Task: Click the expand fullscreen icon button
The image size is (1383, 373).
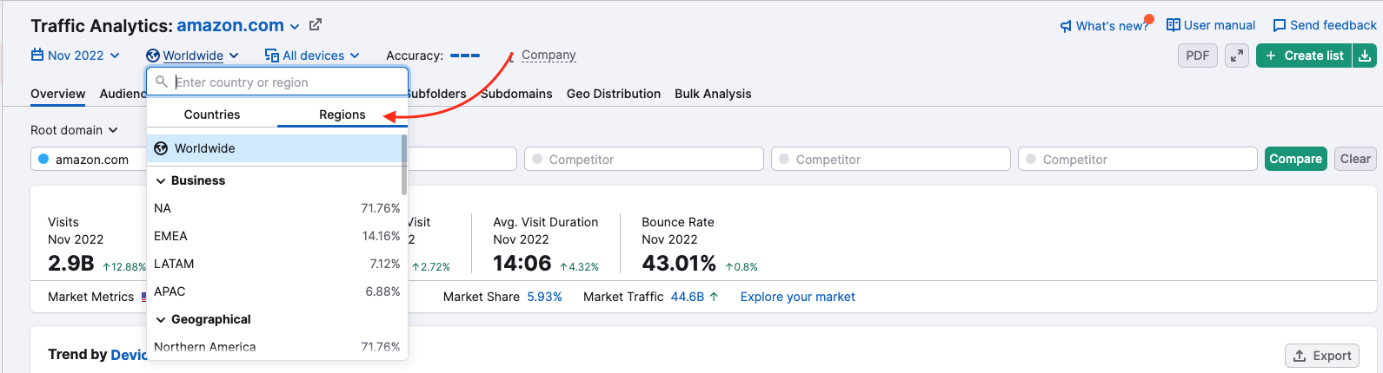Action: point(1237,56)
